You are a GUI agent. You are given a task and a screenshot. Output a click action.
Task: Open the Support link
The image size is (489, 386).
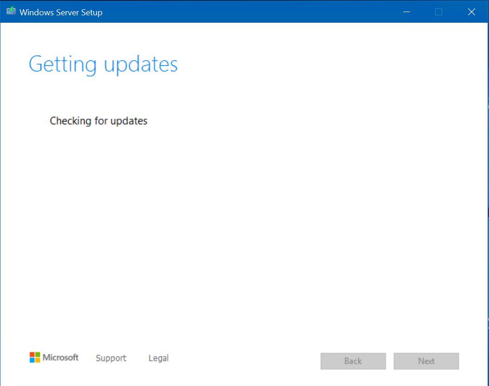tap(111, 358)
